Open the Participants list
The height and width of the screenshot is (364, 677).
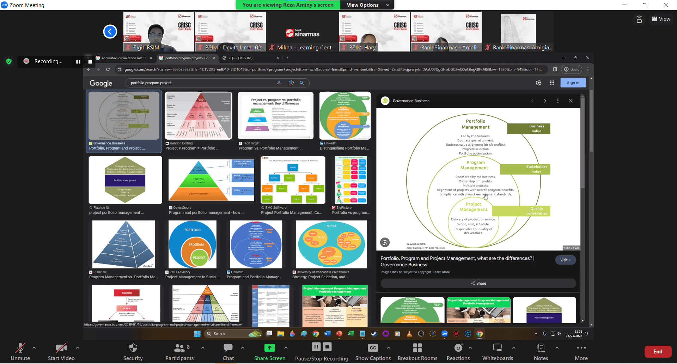coord(179,348)
